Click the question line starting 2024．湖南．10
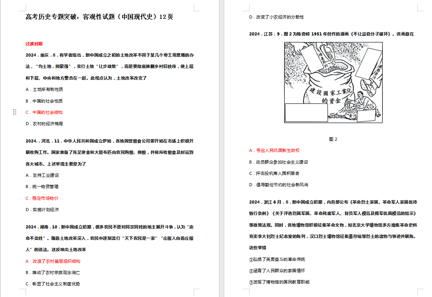Viewport: 432px width, 297px height. click(x=110, y=227)
